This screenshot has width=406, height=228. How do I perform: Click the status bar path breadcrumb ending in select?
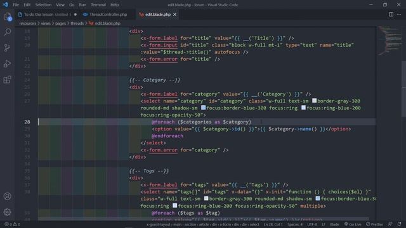203,224
